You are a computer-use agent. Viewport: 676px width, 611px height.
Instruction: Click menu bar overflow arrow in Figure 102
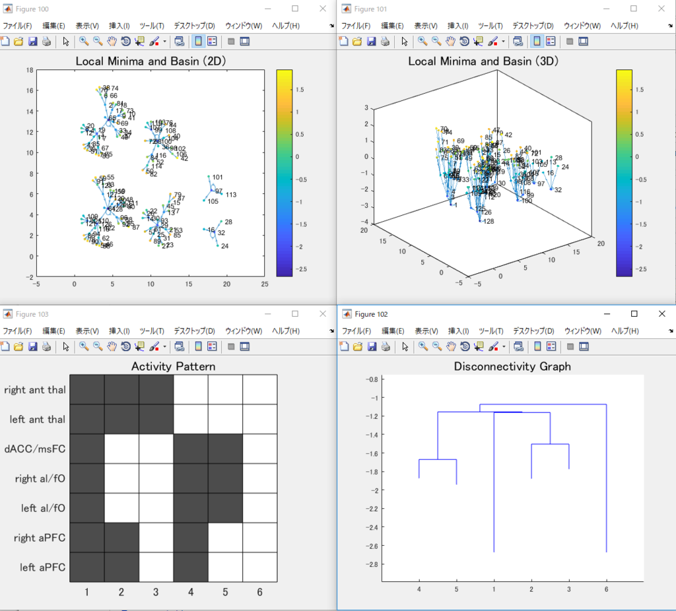(x=671, y=331)
